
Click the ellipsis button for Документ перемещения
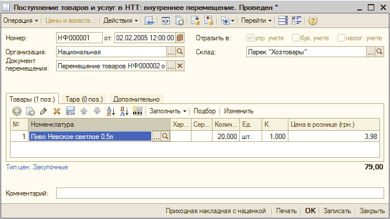171,66
